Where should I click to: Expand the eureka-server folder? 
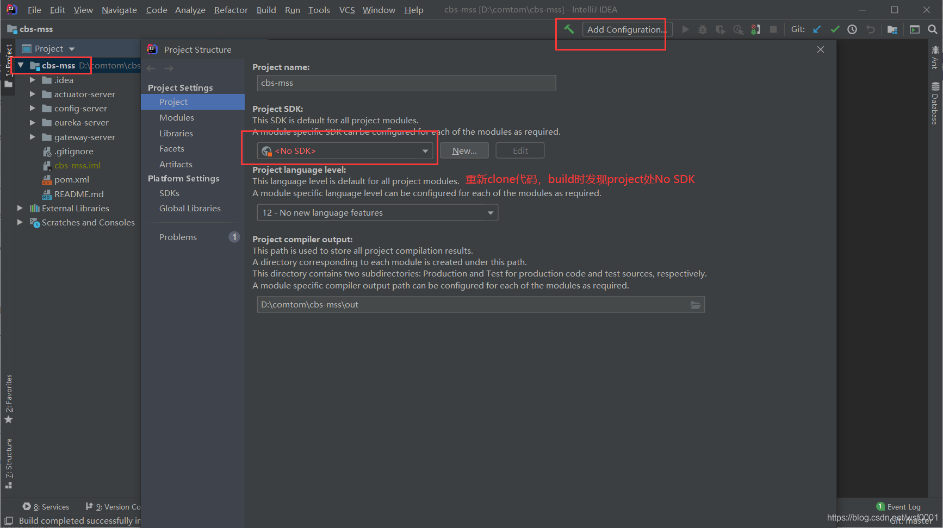click(32, 122)
